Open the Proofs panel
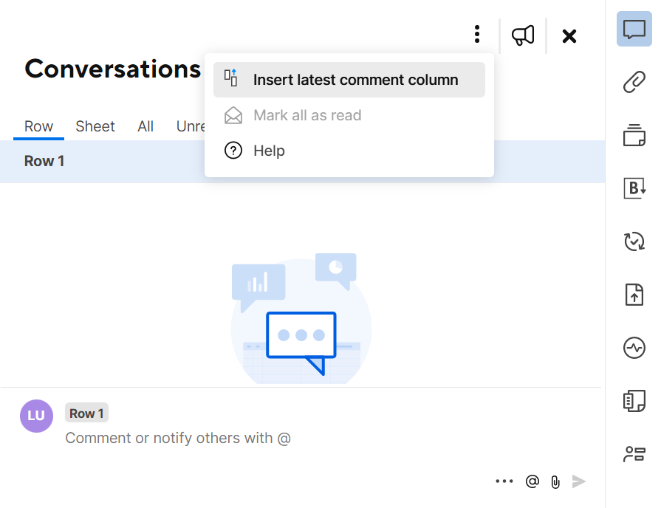The image size is (661, 508). click(634, 136)
